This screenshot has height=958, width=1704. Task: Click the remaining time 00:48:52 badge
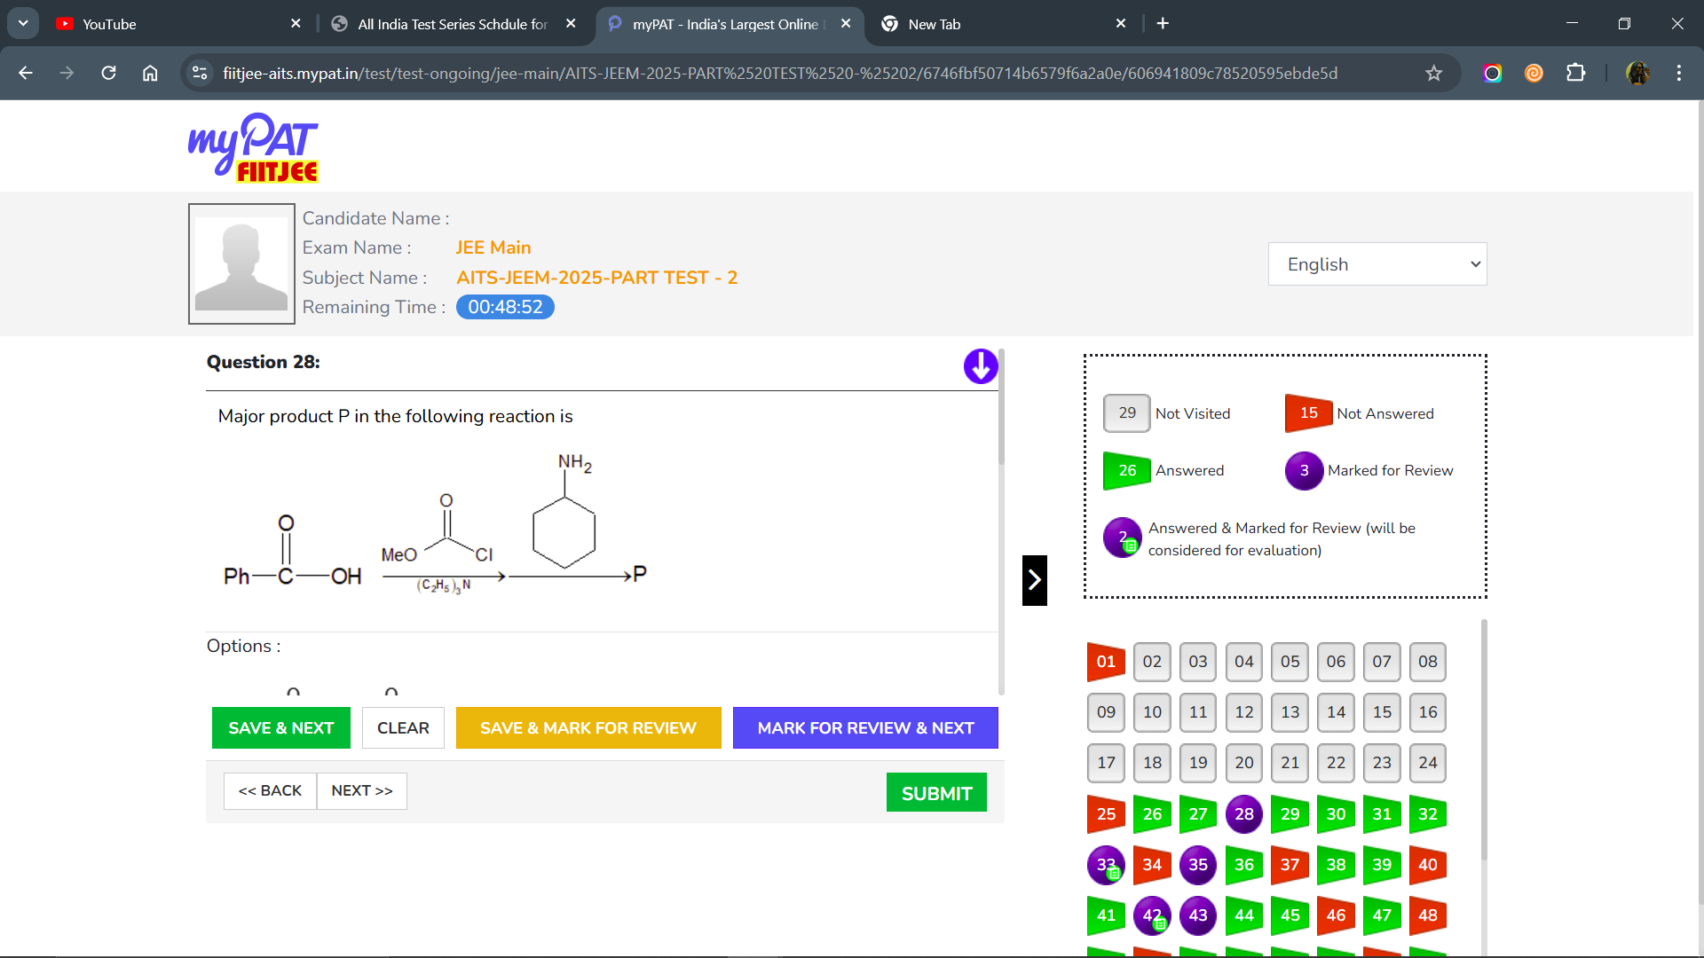click(505, 307)
